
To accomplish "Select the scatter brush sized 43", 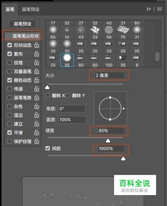I will (81, 32).
